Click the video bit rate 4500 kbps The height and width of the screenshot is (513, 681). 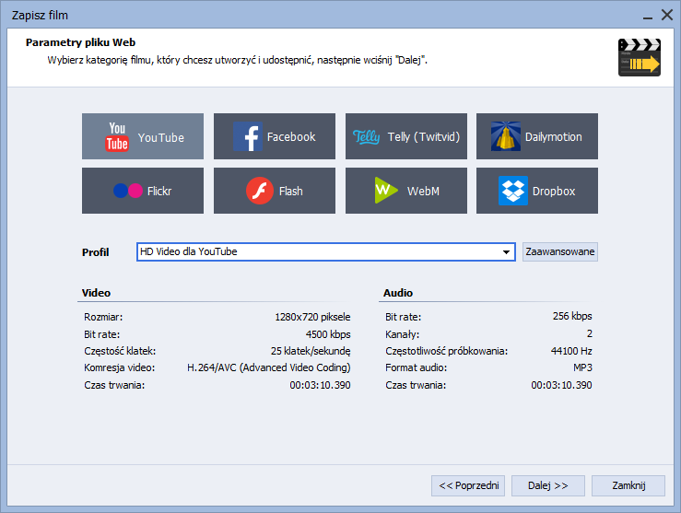pos(328,334)
